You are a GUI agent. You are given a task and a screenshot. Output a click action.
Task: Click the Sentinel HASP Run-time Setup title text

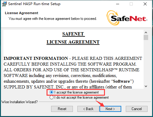coord(34,4)
